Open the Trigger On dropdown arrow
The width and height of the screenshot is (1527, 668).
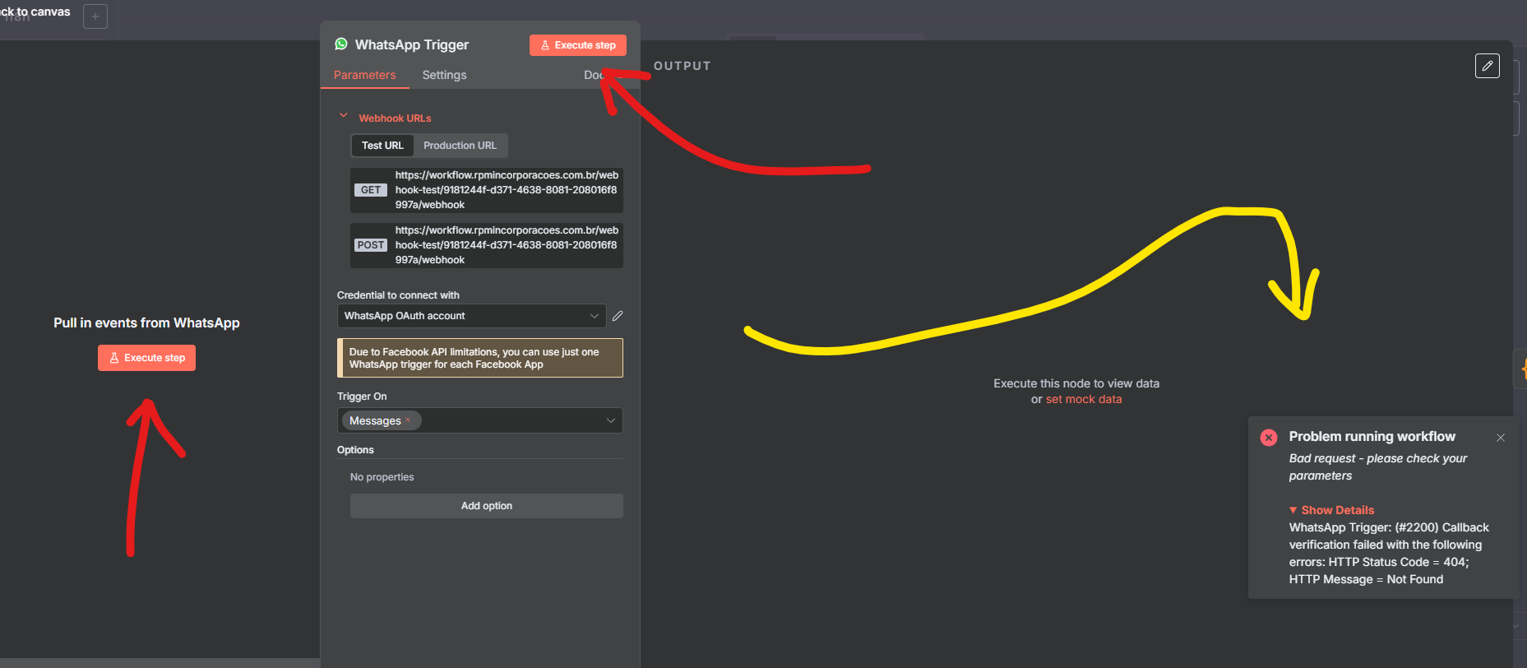click(611, 420)
